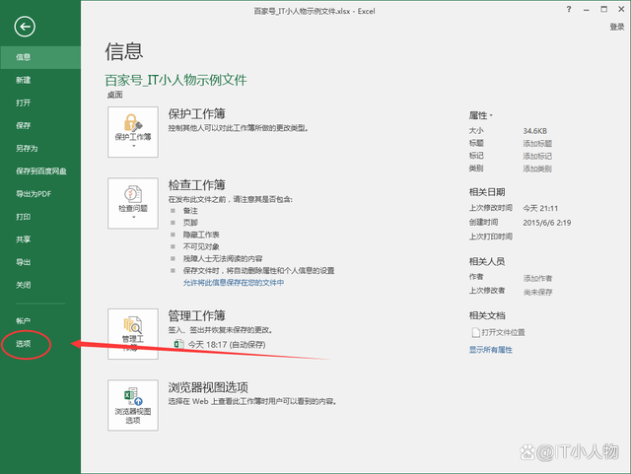Click the 桌面 file location text
The image size is (631, 474).
click(x=114, y=95)
